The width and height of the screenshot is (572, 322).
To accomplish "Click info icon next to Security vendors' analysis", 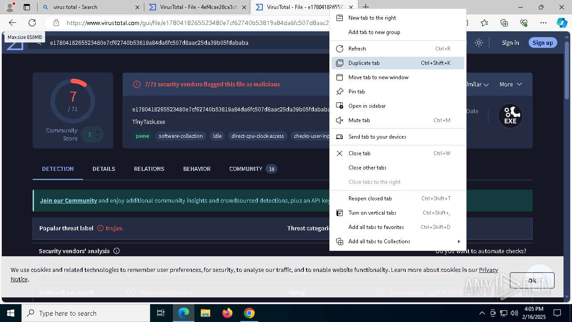I will click(x=116, y=251).
